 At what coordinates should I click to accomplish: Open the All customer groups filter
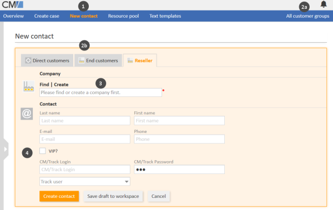click(x=307, y=16)
